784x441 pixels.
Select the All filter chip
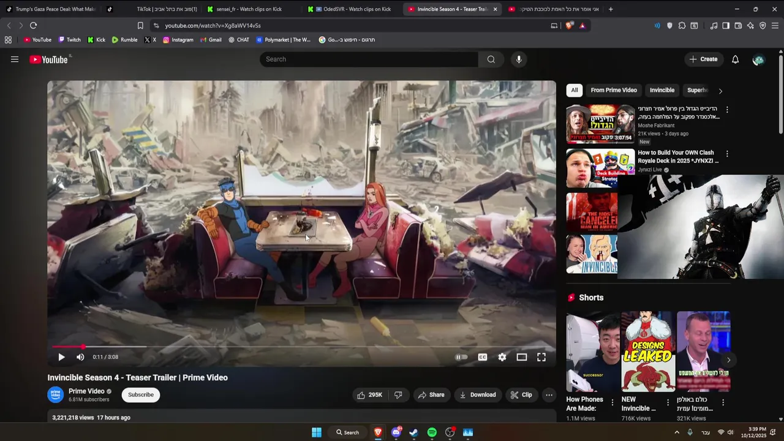pyautogui.click(x=575, y=90)
